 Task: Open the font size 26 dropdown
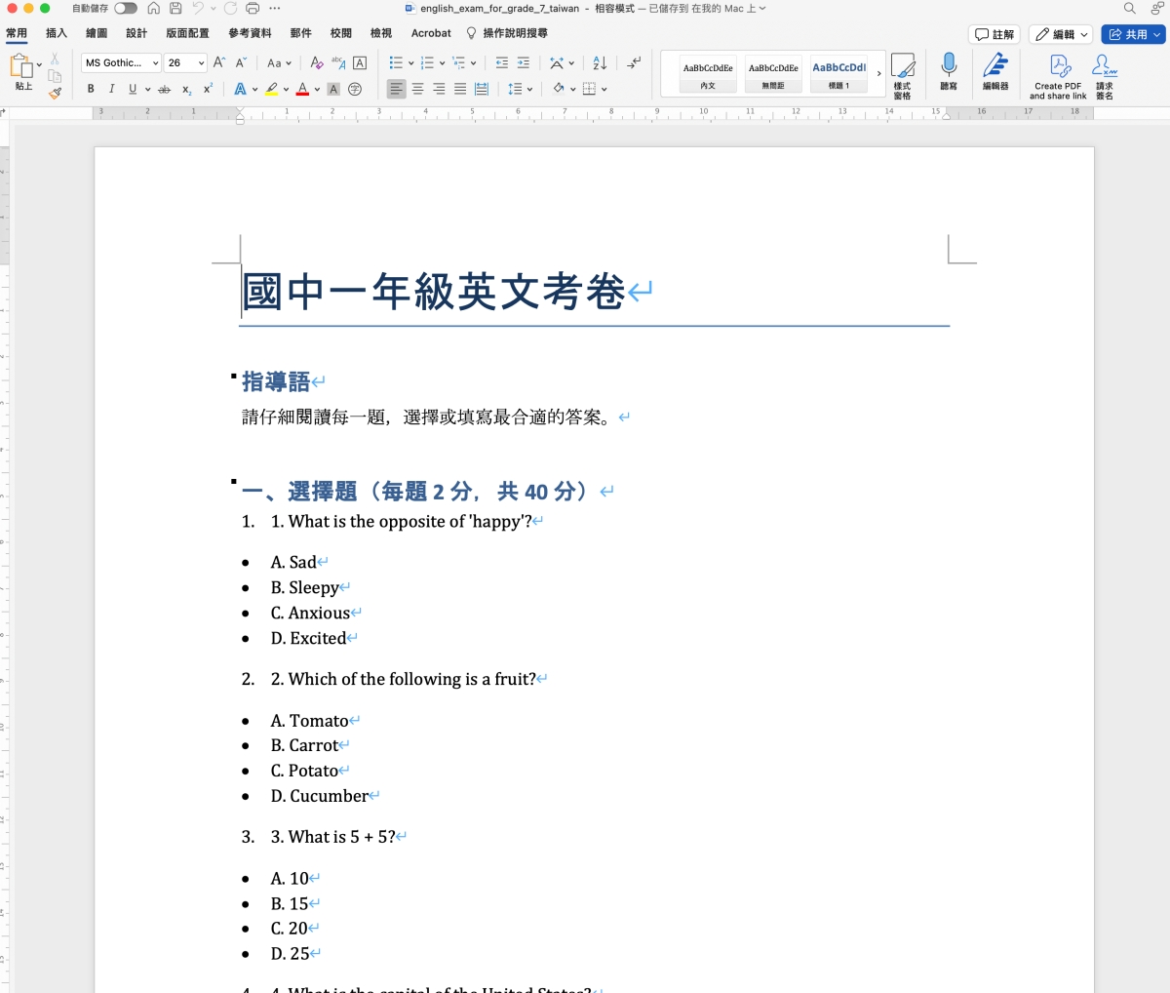pos(201,62)
